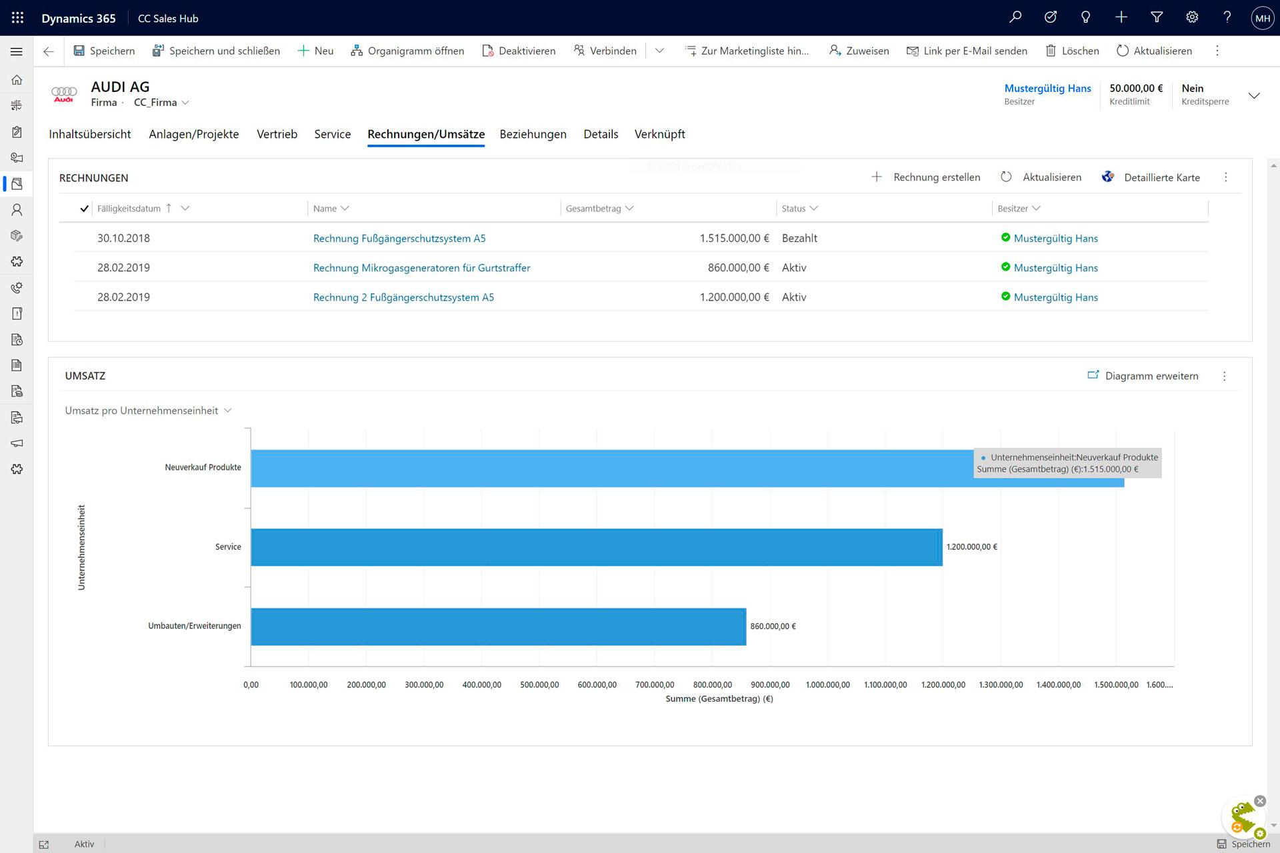Open the MH user profile avatar
1280x853 pixels.
1263,18
